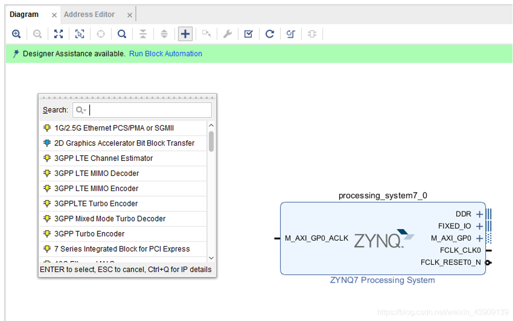Click the Make External connection icon
The width and height of the screenshot is (513, 321).
[x=206, y=34]
